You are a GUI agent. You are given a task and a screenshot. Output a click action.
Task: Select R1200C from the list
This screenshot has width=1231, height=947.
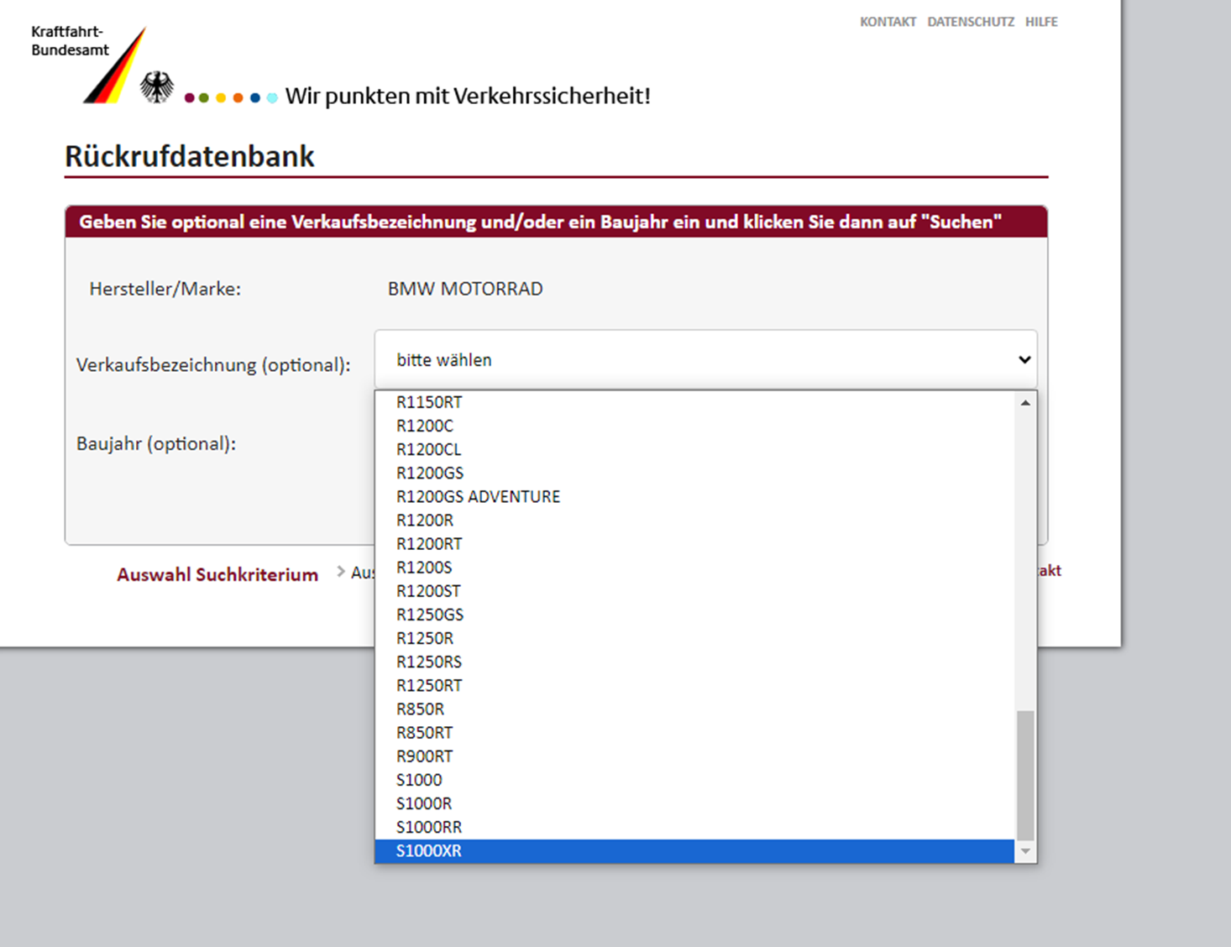click(x=694, y=426)
